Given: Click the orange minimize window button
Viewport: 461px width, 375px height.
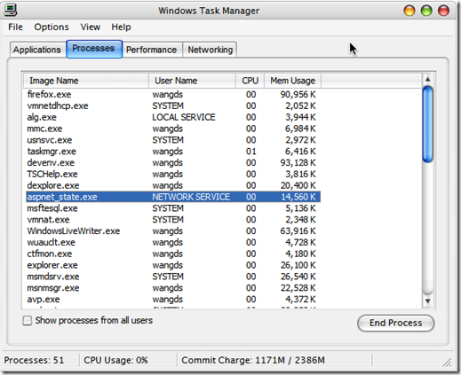Looking at the screenshot, I should 409,11.
